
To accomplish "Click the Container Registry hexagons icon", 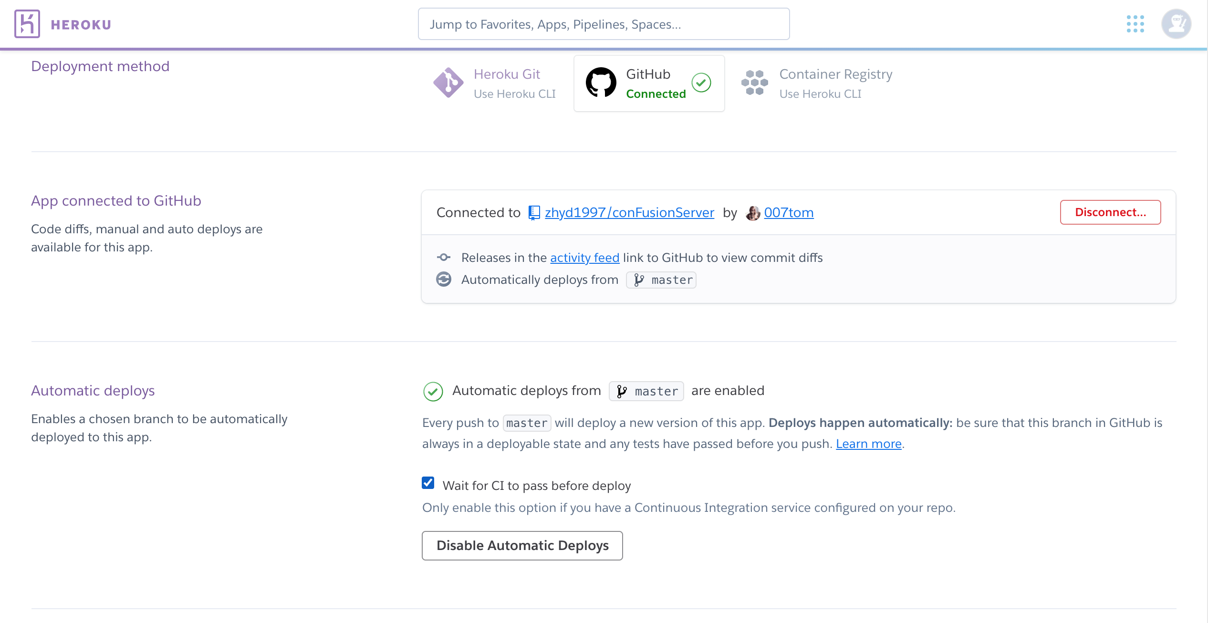I will tap(754, 83).
